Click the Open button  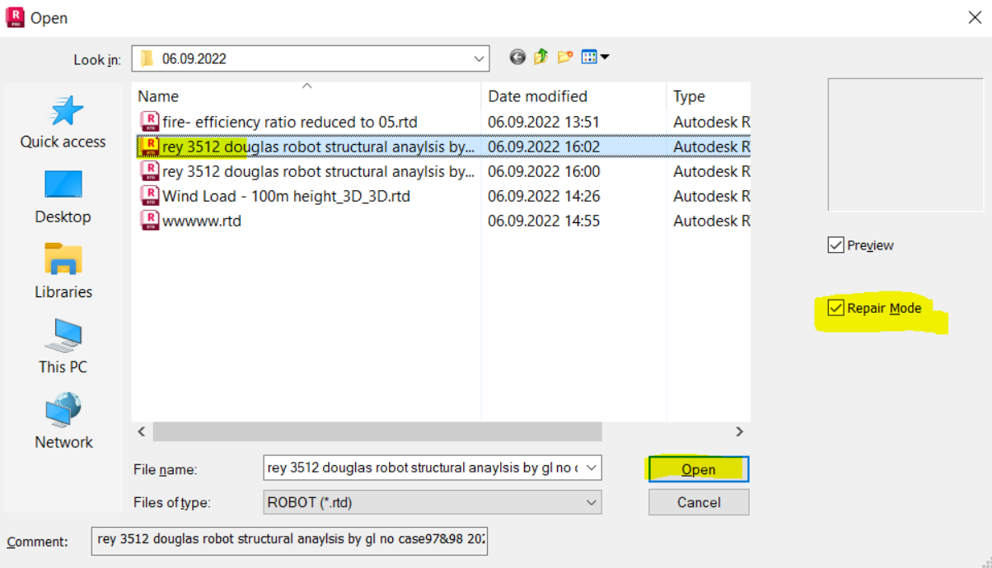(698, 468)
